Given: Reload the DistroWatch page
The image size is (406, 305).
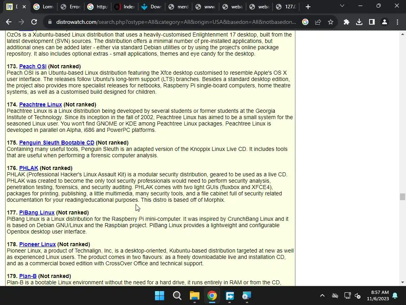Looking at the screenshot, I should 34,22.
